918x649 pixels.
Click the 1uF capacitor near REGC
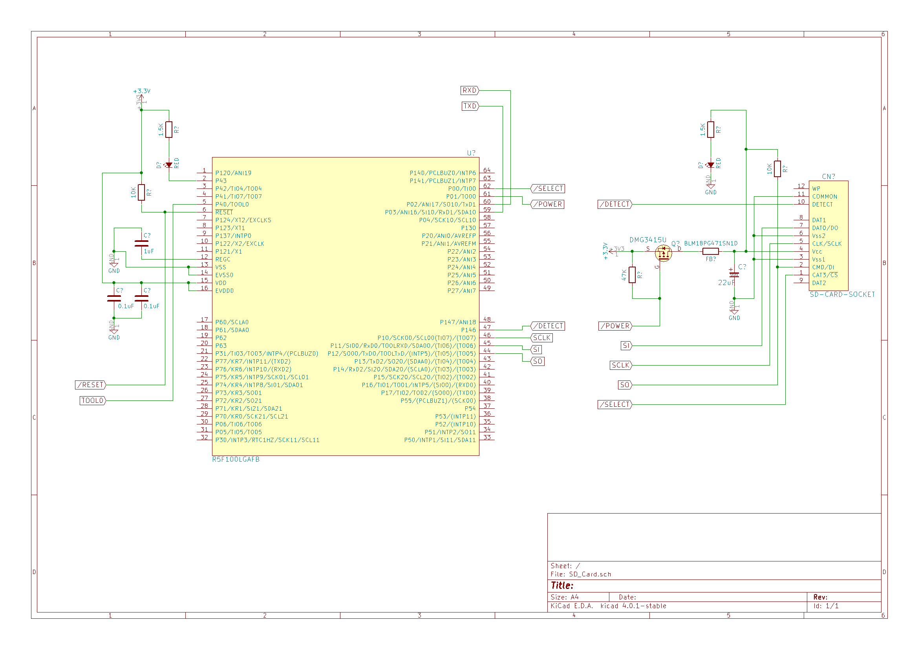141,243
